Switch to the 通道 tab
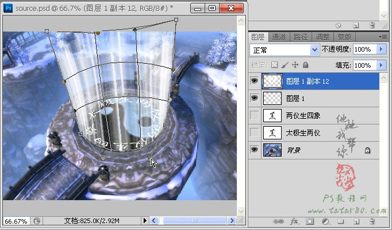This screenshot has width=392, height=230. pos(279,37)
